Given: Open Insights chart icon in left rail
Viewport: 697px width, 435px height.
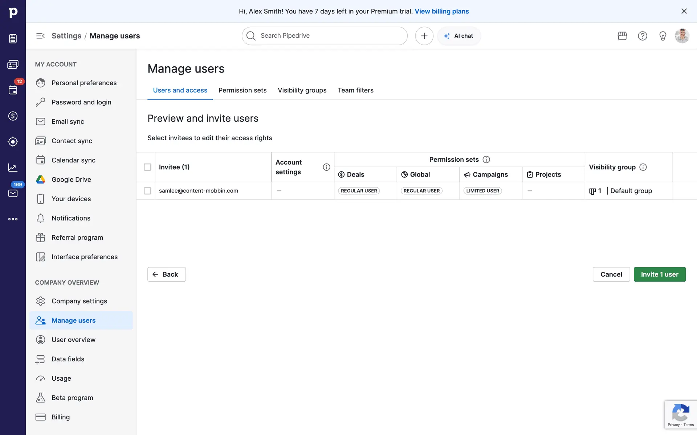Looking at the screenshot, I should coord(13,167).
